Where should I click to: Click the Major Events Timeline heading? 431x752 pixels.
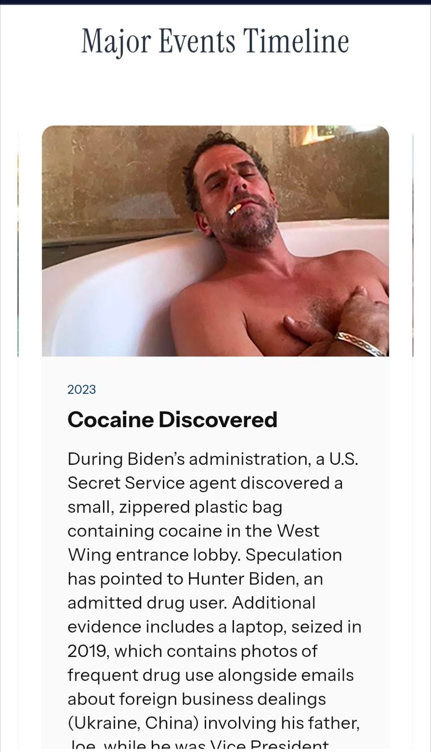click(215, 42)
